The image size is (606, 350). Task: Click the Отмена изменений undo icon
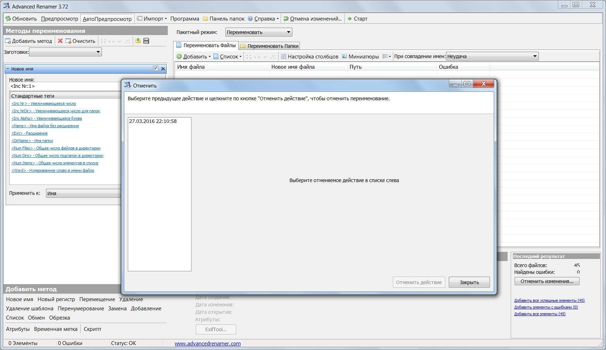click(x=286, y=19)
